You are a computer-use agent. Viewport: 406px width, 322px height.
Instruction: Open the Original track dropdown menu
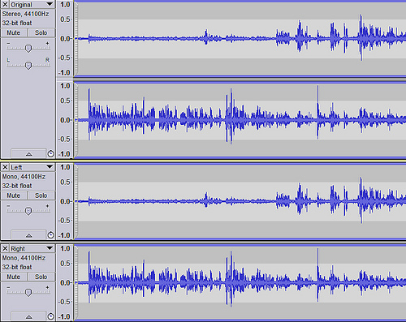coord(50,5)
